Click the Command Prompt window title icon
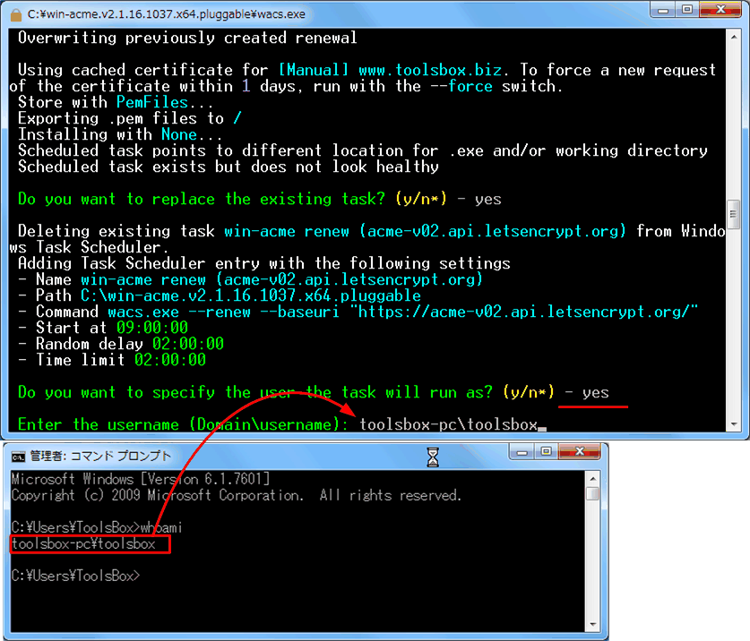Viewport: 750px width, 641px height. point(18,457)
